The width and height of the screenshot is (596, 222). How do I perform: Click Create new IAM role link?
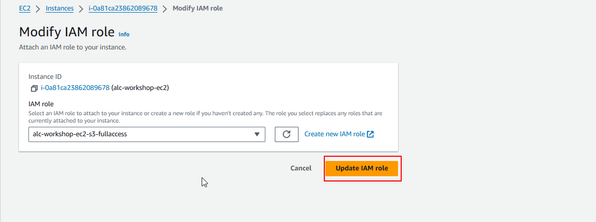pos(335,134)
